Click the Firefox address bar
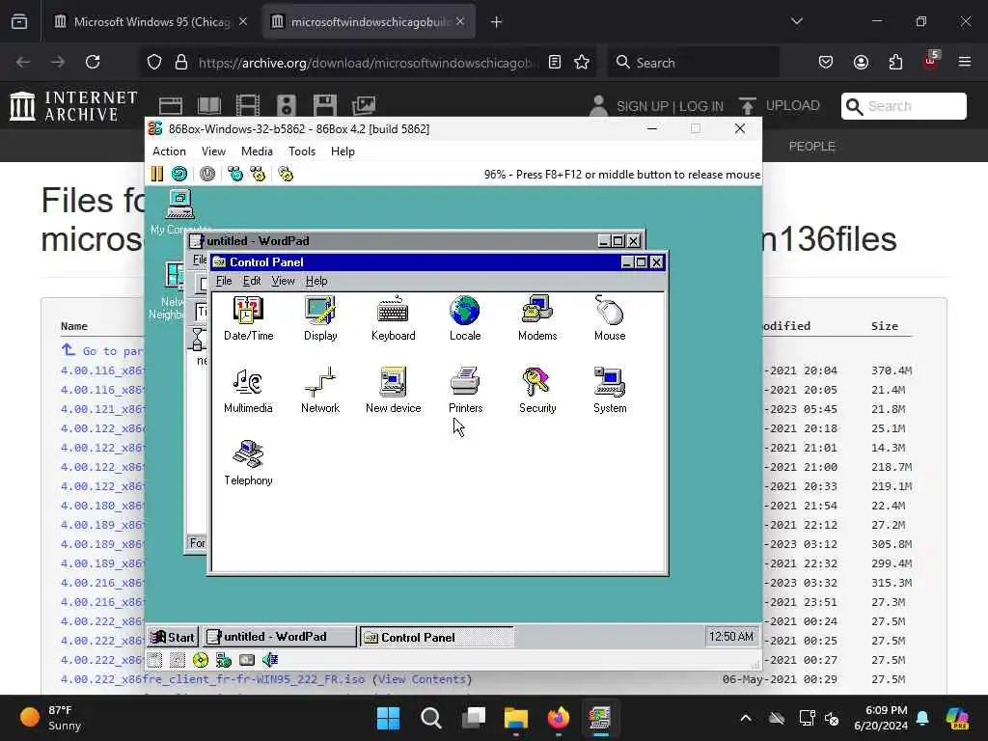The height and width of the screenshot is (741, 988). [x=368, y=63]
